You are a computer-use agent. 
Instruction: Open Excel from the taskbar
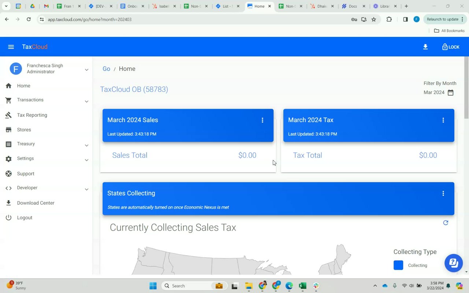click(x=303, y=286)
